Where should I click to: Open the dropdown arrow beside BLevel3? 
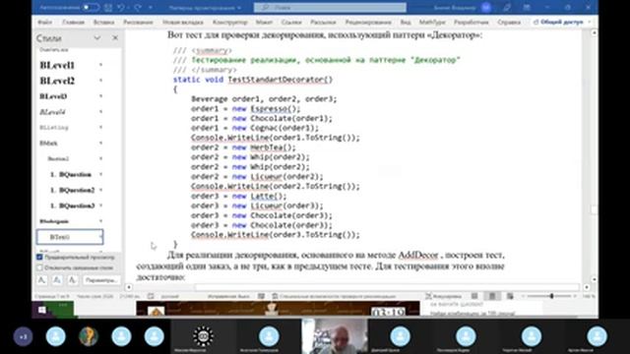[x=100, y=96]
